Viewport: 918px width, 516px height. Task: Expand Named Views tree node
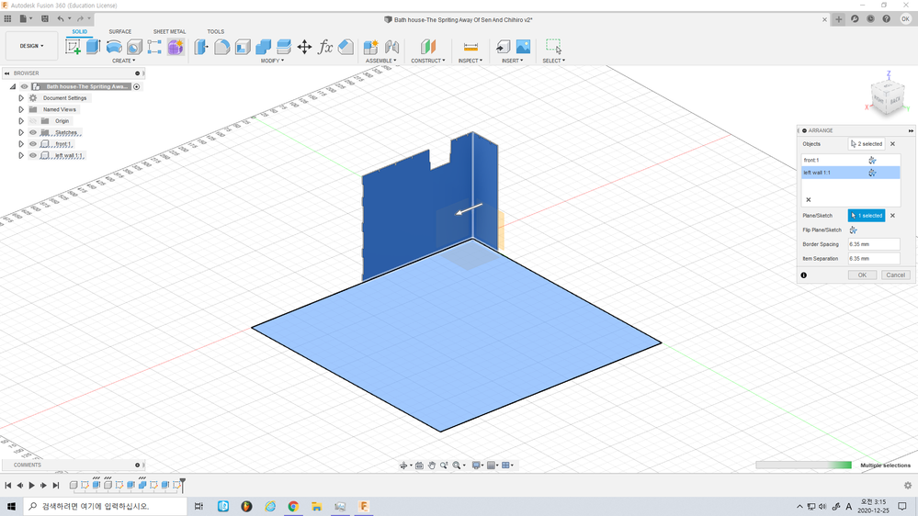21,109
